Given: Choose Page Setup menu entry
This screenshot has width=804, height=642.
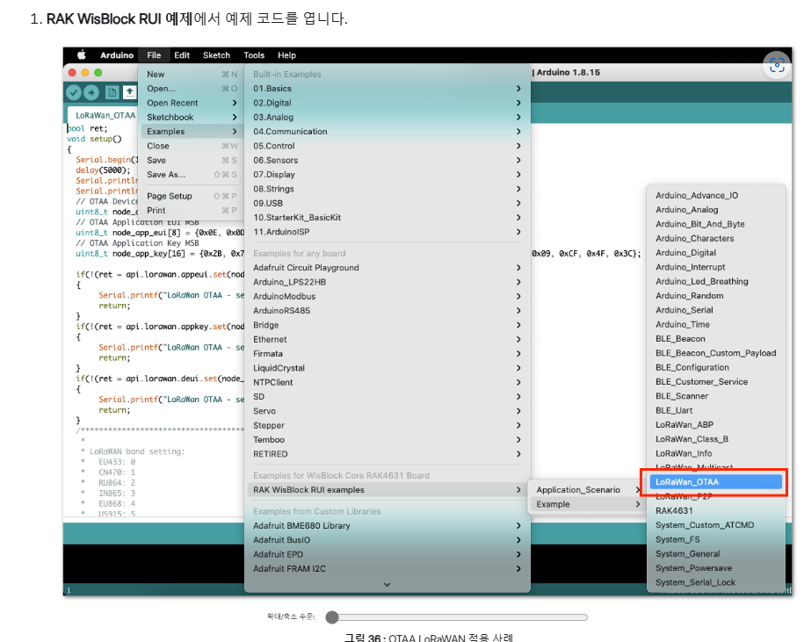Looking at the screenshot, I should click(x=191, y=196).
